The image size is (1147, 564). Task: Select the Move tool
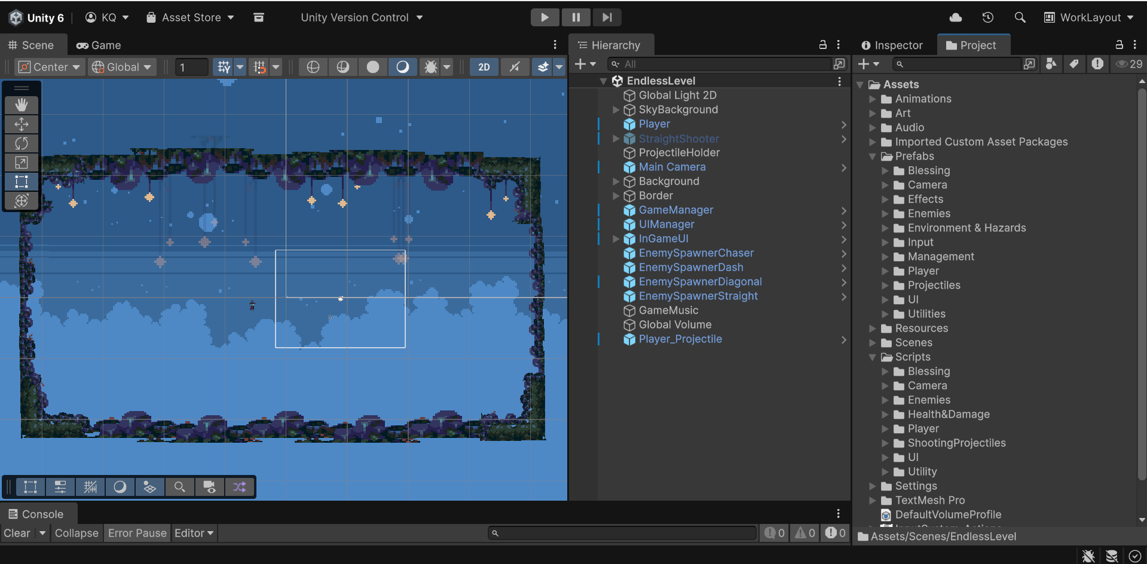[x=22, y=124]
